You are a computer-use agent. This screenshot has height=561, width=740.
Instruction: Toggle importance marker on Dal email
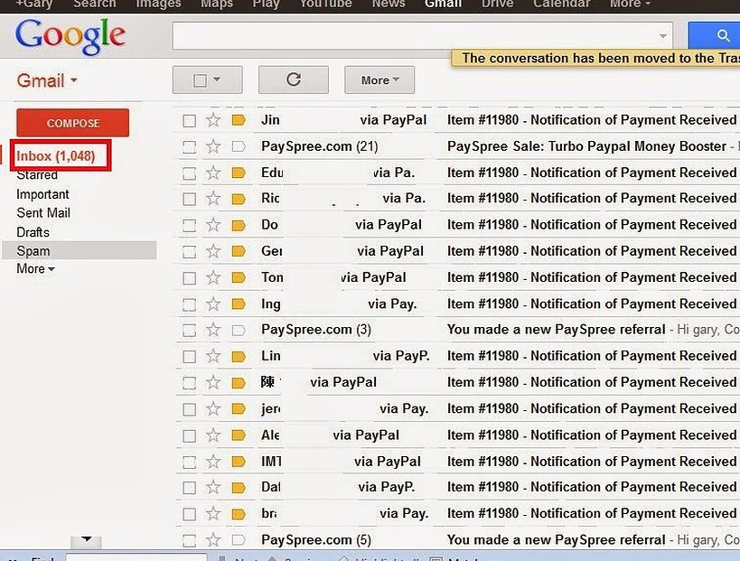pyautogui.click(x=239, y=488)
